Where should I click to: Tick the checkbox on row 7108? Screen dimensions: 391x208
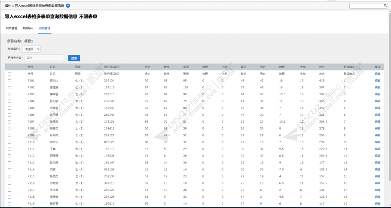point(9,129)
